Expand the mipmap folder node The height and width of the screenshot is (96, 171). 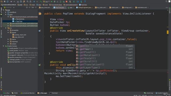(8, 42)
